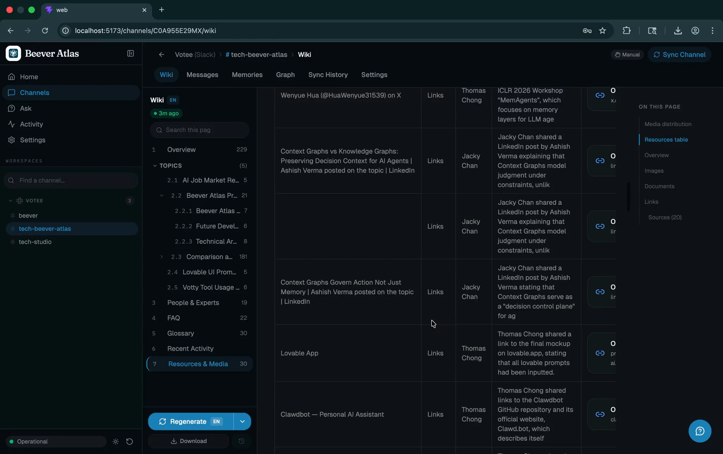Jump to Sources (20) in On This Page
This screenshot has width=723, height=454.
[x=665, y=217]
